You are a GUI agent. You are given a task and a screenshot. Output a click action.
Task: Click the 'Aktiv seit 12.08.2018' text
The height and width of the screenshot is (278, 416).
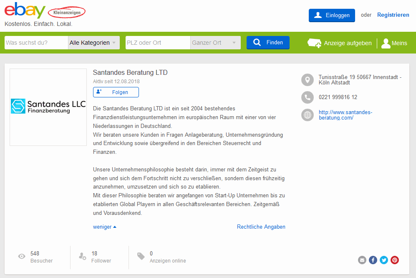tap(116, 82)
